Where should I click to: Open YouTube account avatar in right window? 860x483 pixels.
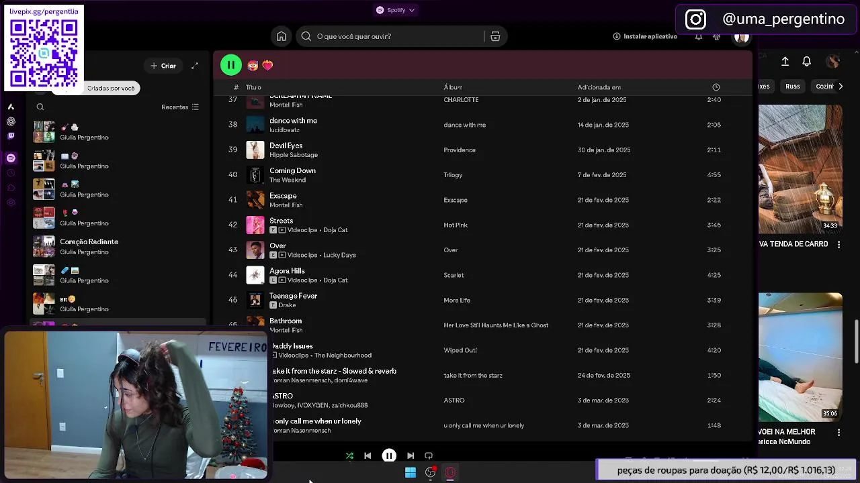click(833, 61)
